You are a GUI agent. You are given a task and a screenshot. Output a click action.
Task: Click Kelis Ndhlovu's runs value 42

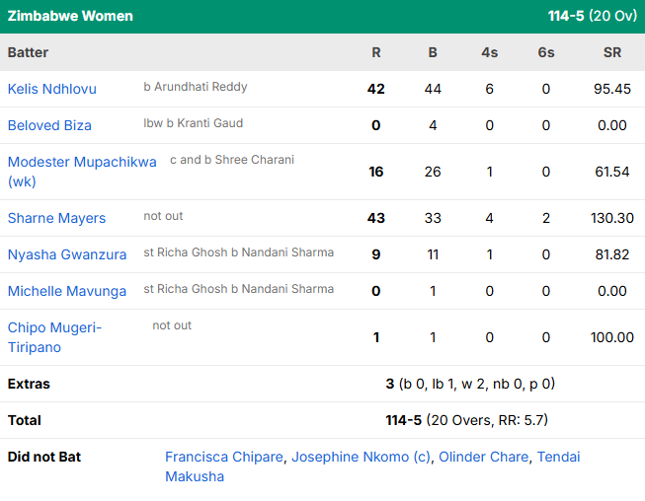tap(376, 89)
